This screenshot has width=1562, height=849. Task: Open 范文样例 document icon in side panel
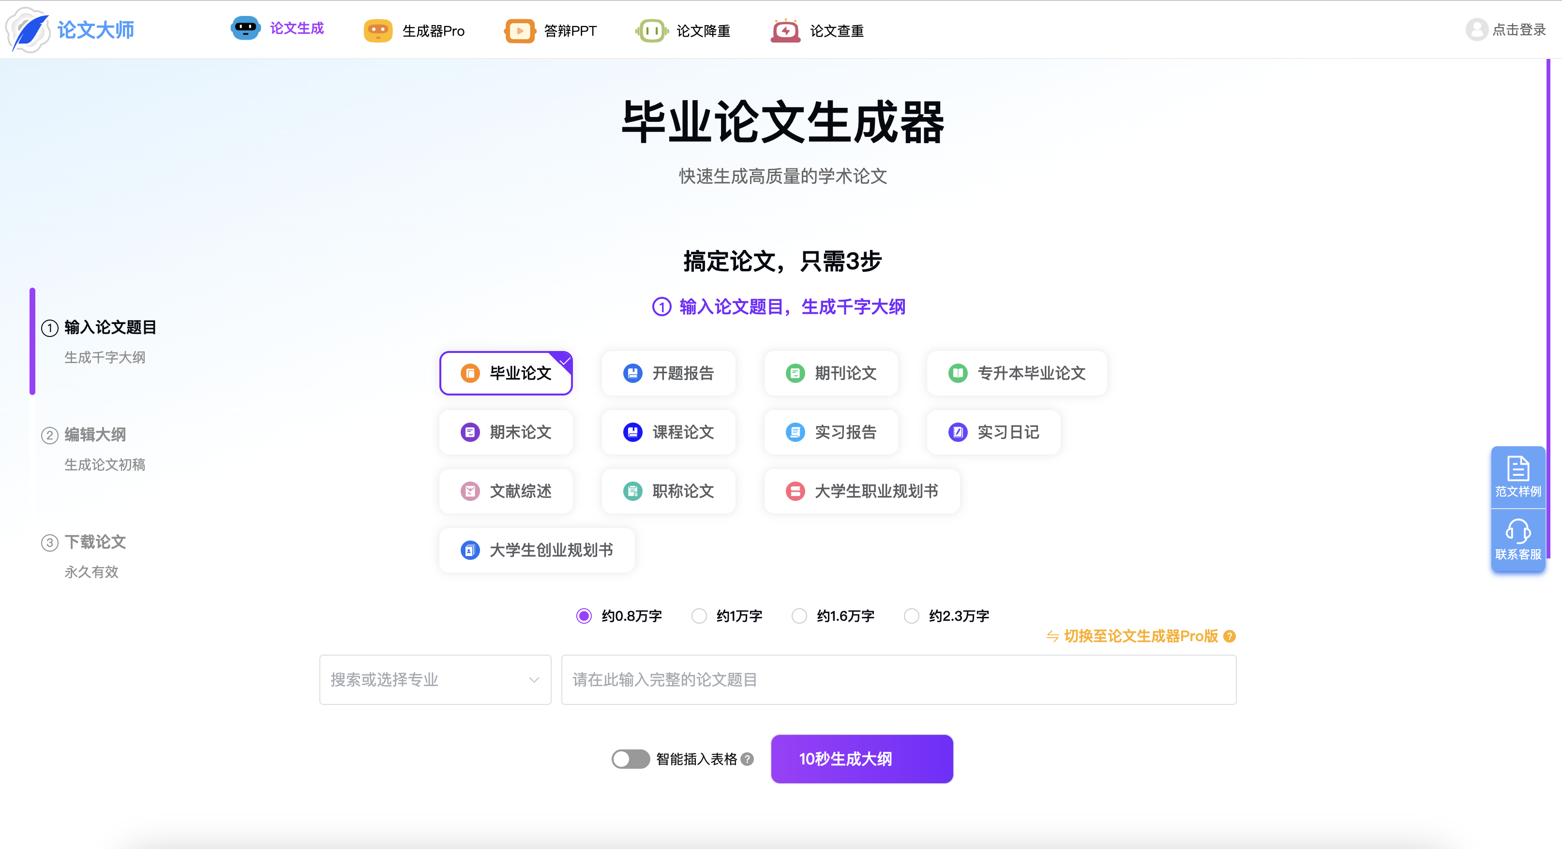(x=1518, y=469)
